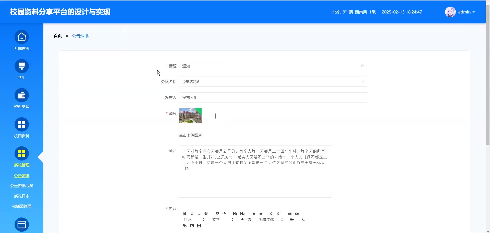Click the date-time text 2025-02-13

(402, 12)
